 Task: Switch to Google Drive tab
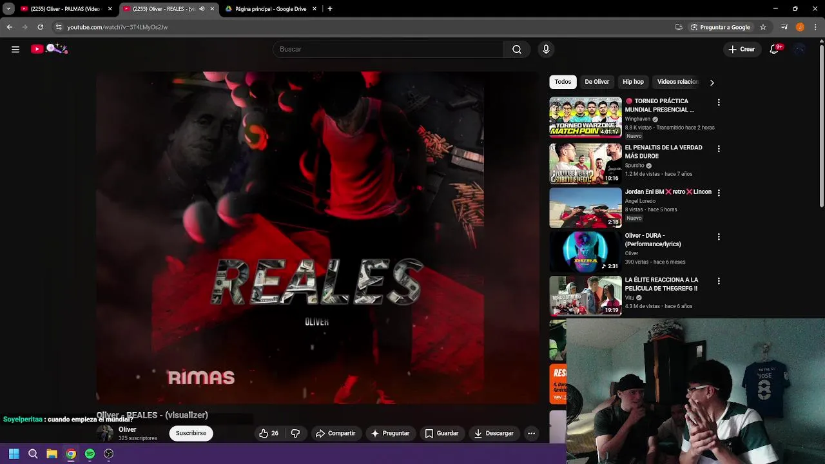(271, 9)
